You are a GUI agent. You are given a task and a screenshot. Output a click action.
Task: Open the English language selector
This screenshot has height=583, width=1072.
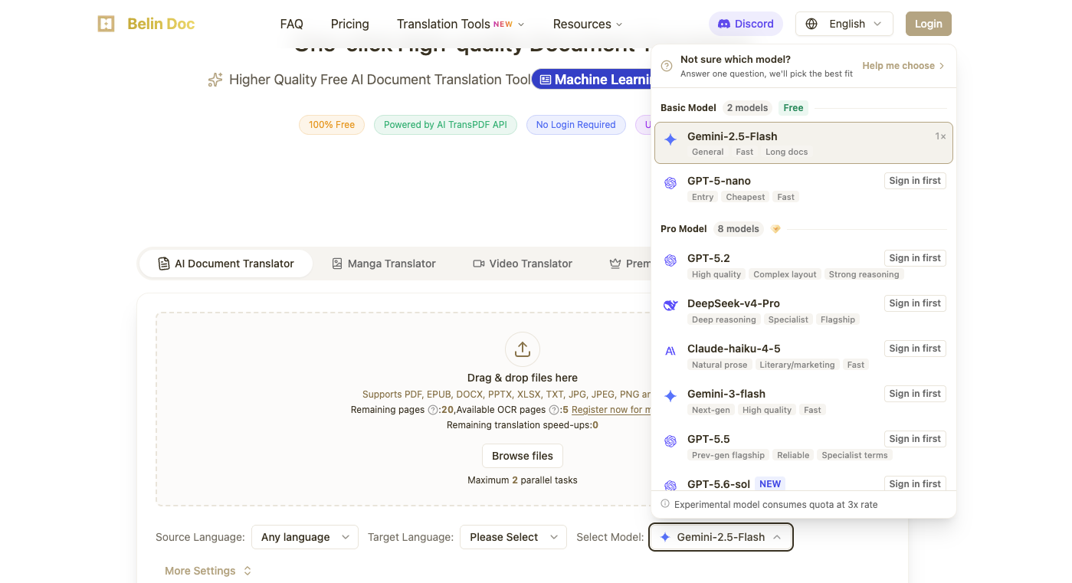[844, 24]
